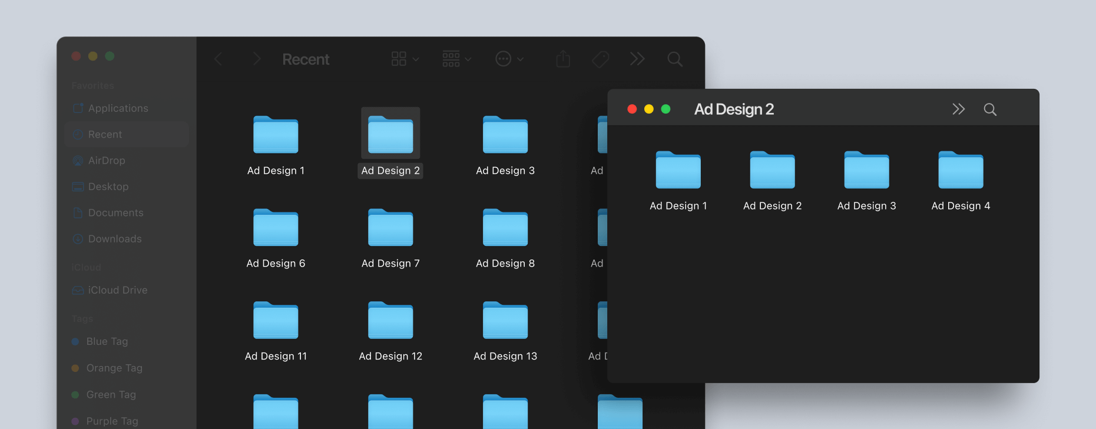The image size is (1096, 429).
Task: Minimize the Ad Design 2 window
Action: [x=649, y=109]
